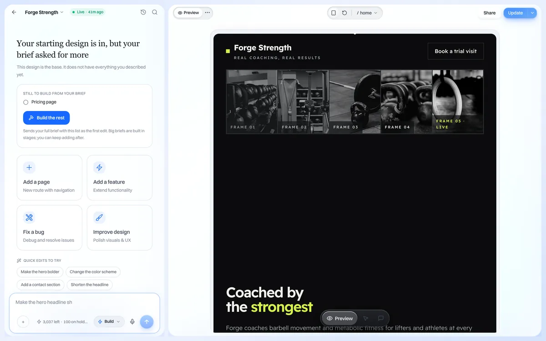Viewport: 546px width, 341px height.
Task: Open the comment tool in the floating bar
Action: coord(381,318)
